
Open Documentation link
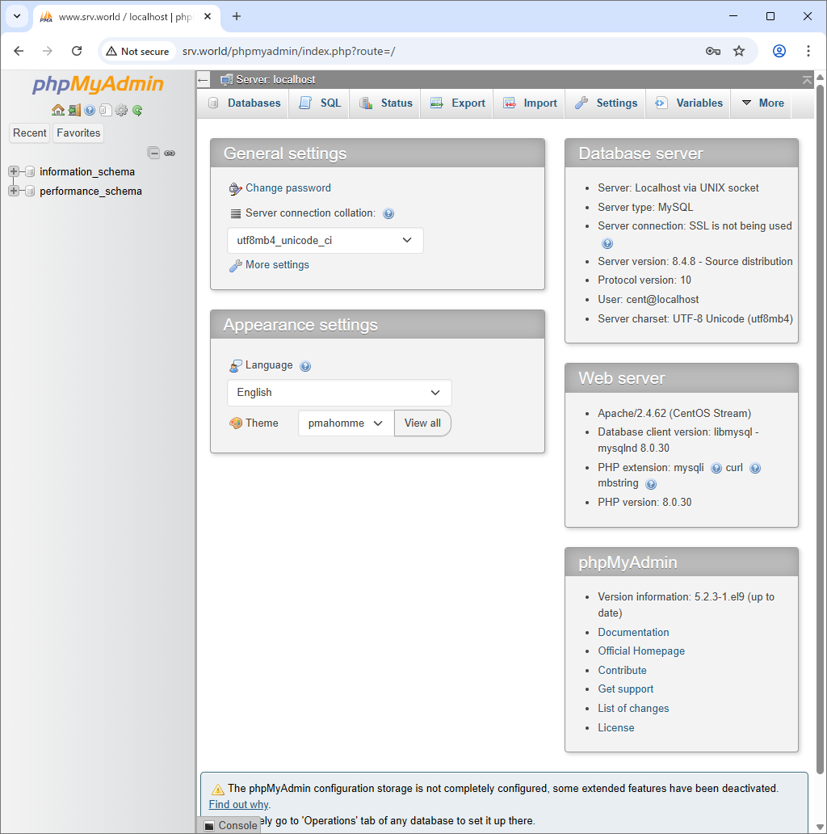[633, 633]
